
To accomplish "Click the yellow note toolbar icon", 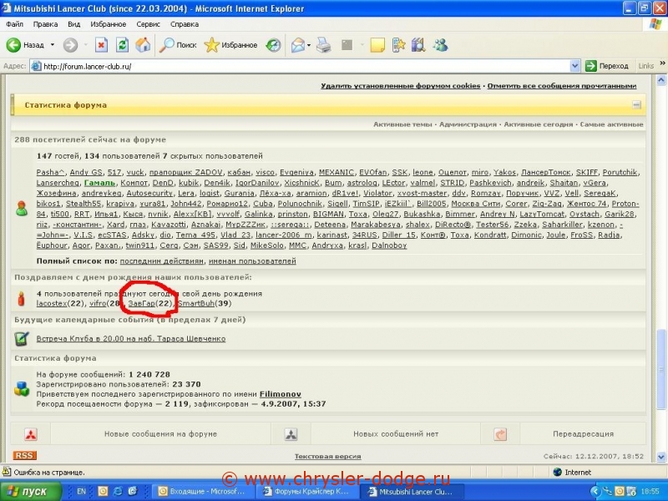I will [377, 45].
